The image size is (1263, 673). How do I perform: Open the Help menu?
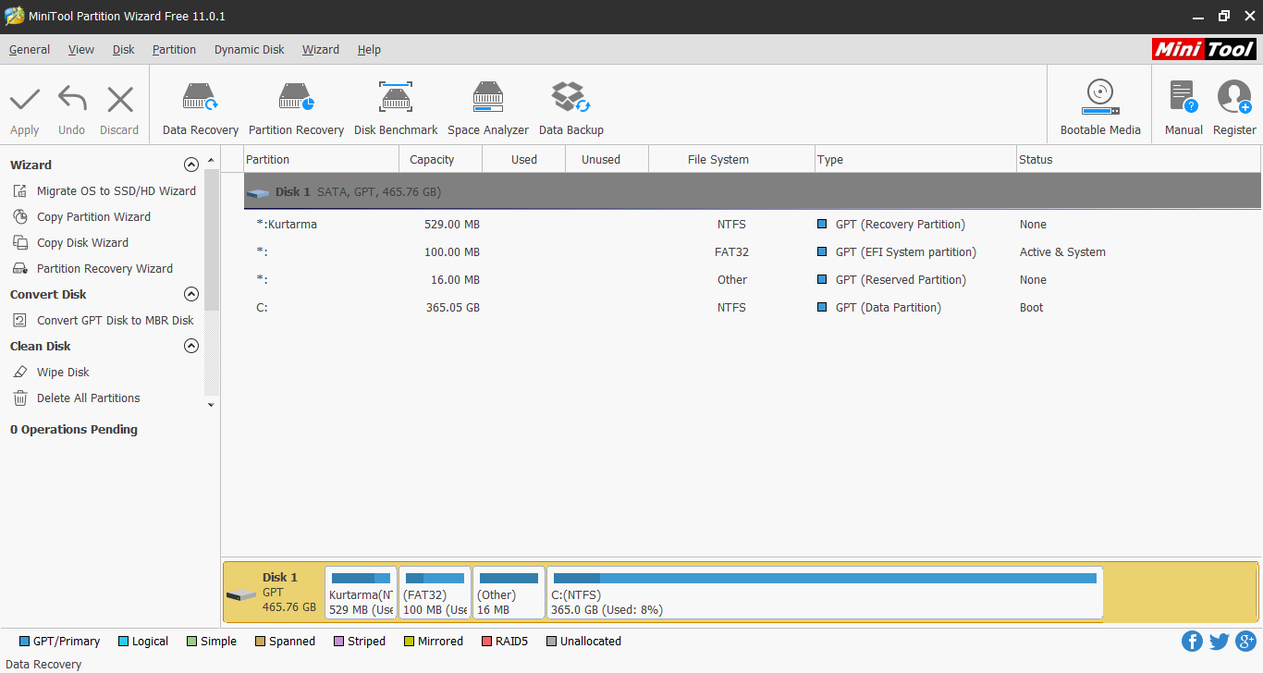pyautogui.click(x=369, y=50)
